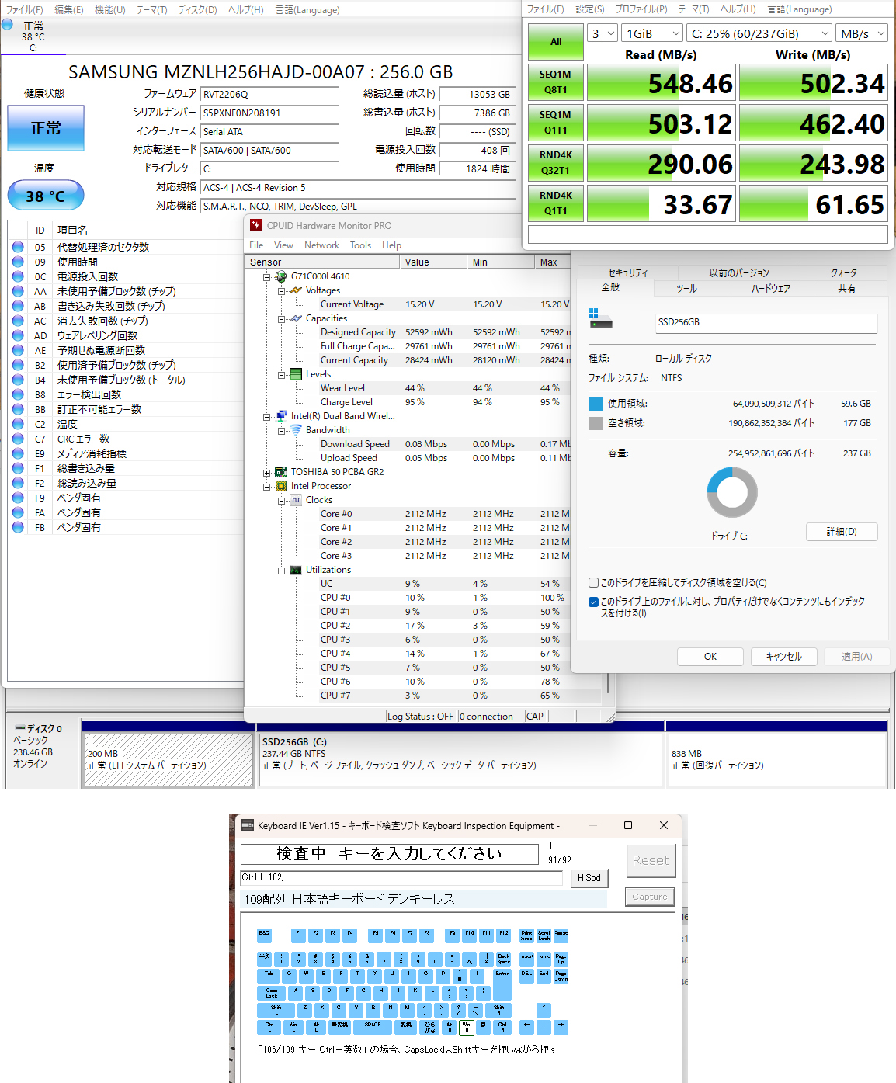Switch to the ハードウェア tab
The width and height of the screenshot is (896, 1083).
click(770, 288)
